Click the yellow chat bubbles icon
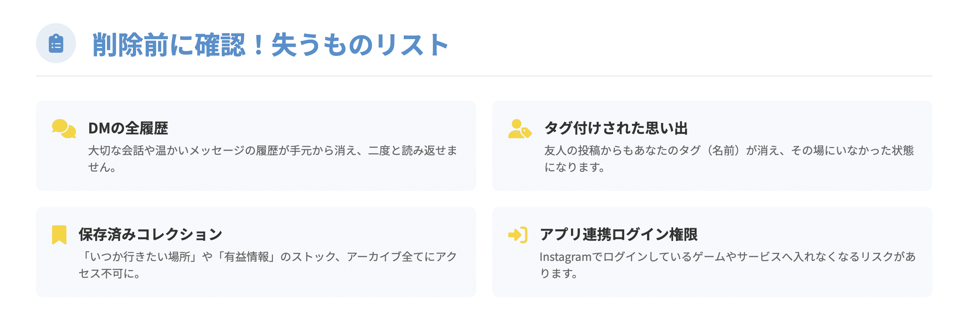962x322 pixels. [64, 129]
